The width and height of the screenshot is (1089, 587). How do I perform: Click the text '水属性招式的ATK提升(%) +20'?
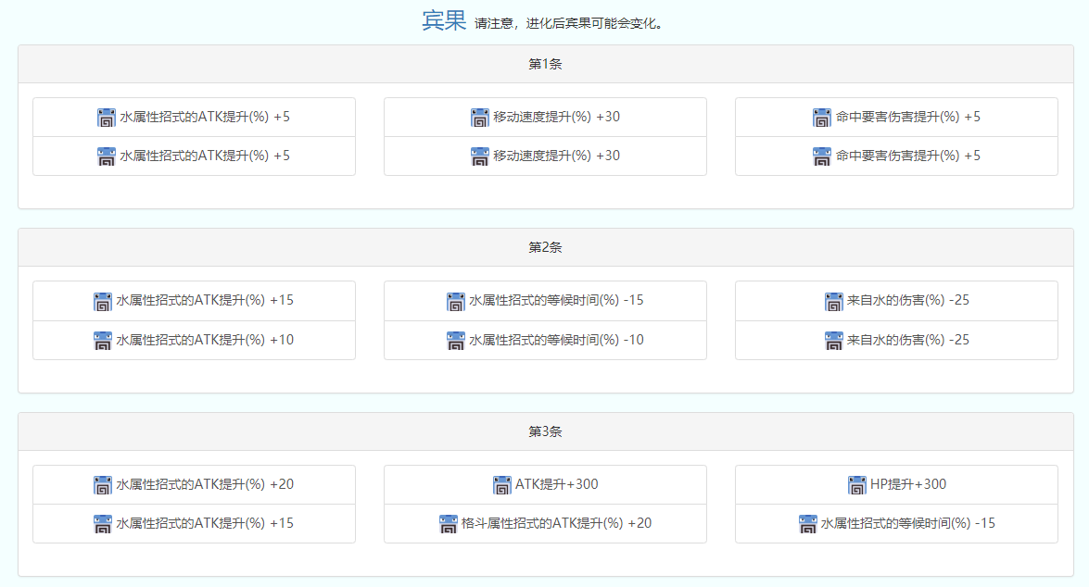205,484
